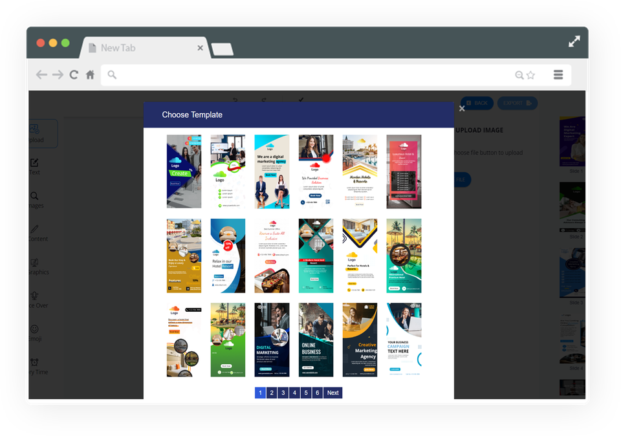Select the orange yellow hotel features template
The width and height of the screenshot is (621, 436).
coord(184,256)
